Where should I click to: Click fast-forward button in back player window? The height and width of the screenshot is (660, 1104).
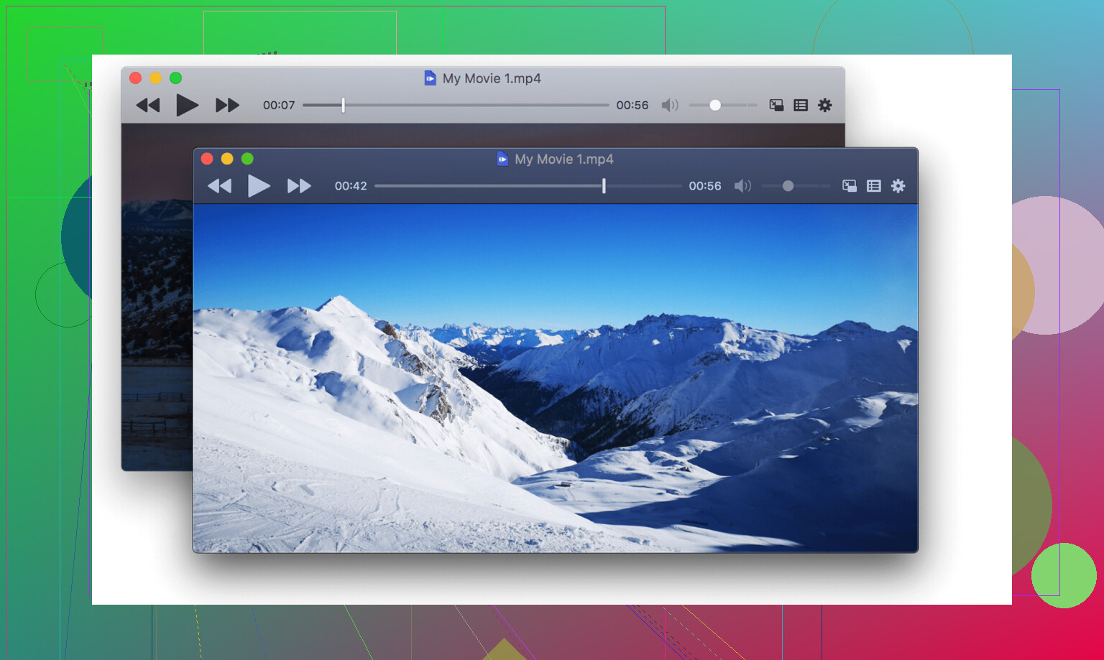227,106
